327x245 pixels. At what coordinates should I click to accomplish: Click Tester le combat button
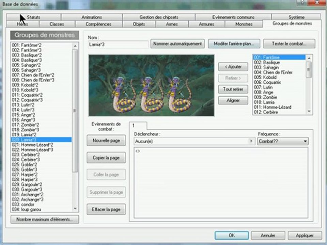[x=289, y=44]
